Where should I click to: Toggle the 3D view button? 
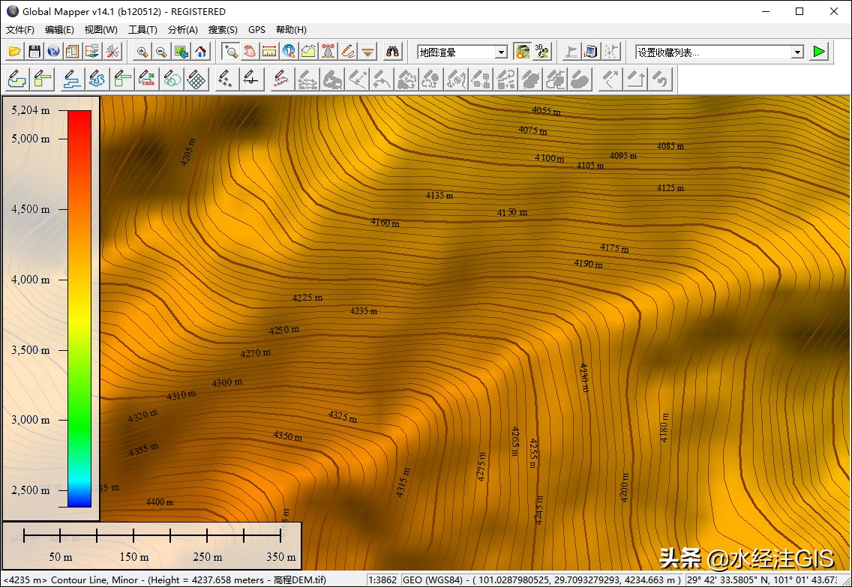point(541,52)
